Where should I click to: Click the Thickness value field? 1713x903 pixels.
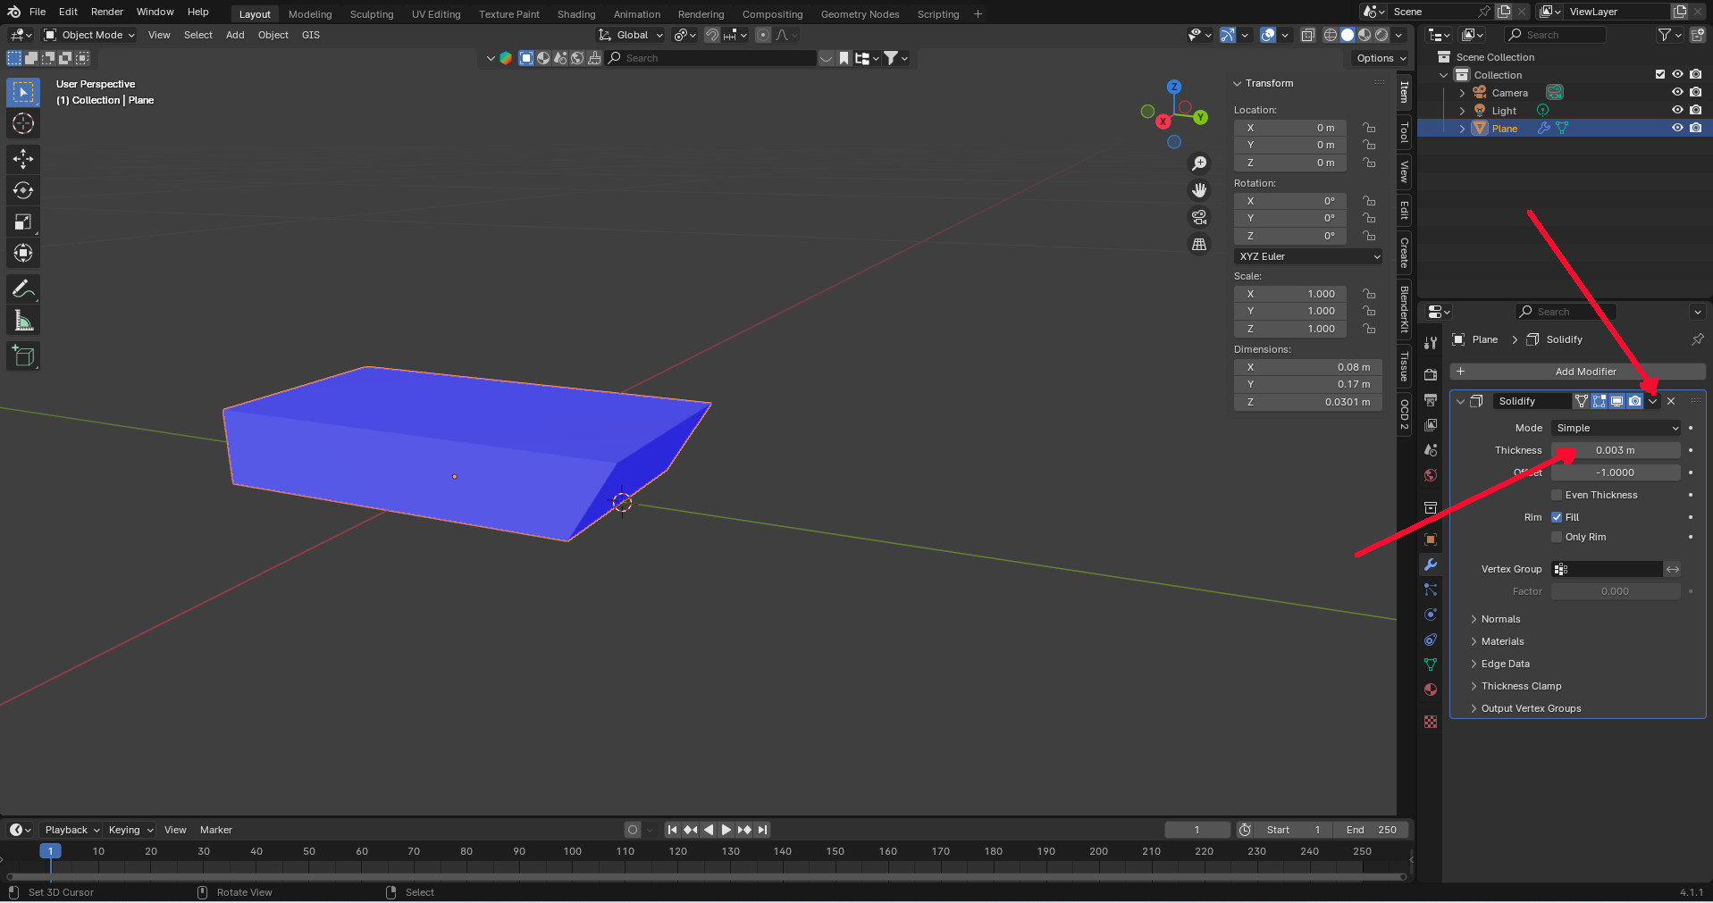coord(1615,450)
